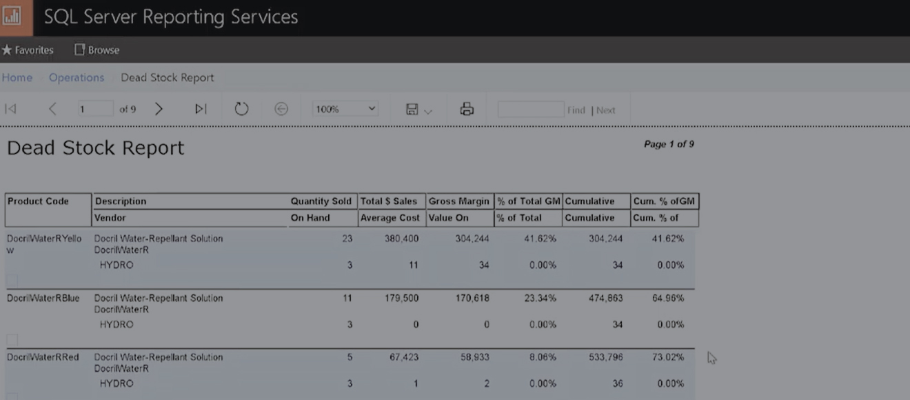Jump to the last report page
Screen dimensions: 910x400
201,109
